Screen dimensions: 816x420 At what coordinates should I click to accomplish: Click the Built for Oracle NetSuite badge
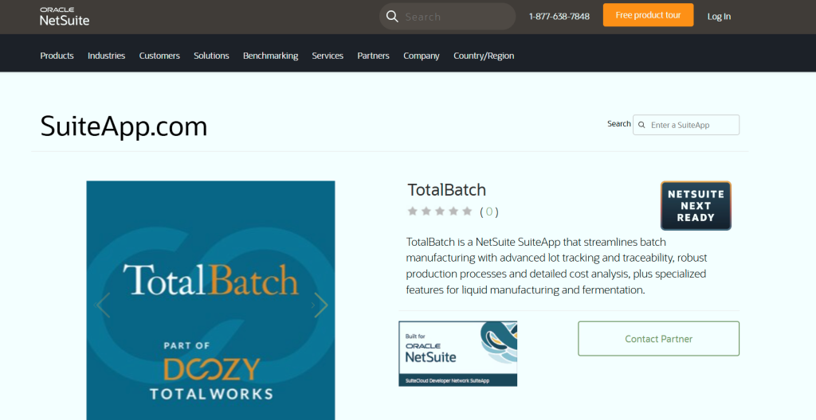[x=458, y=353]
